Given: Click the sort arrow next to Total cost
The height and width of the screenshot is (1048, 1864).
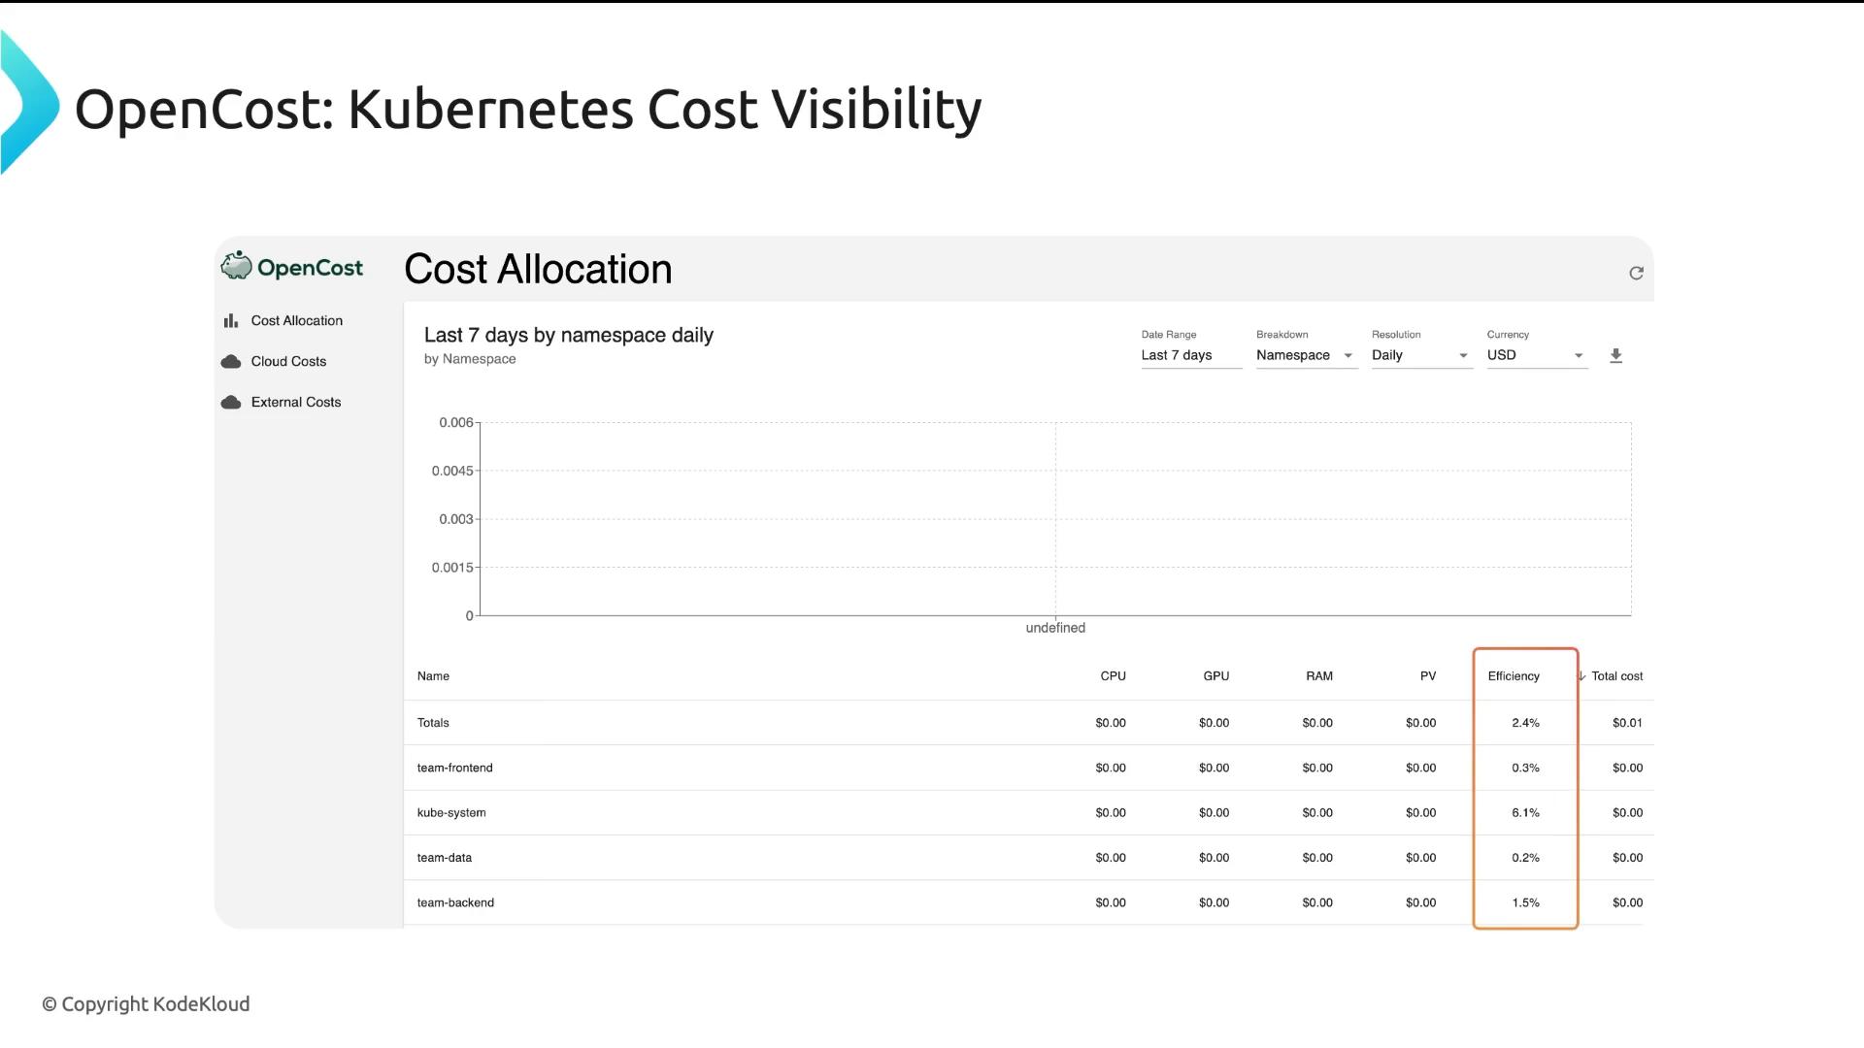Looking at the screenshot, I should pyautogui.click(x=1581, y=676).
